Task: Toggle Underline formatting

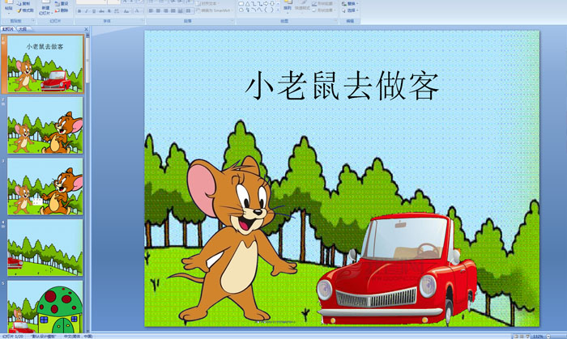Action: point(94,11)
